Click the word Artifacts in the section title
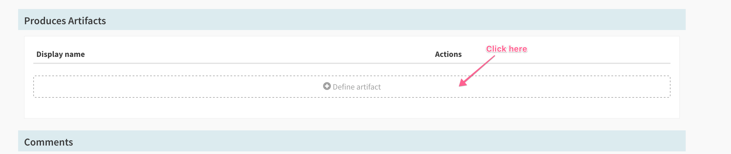731x154 pixels. coord(87,21)
